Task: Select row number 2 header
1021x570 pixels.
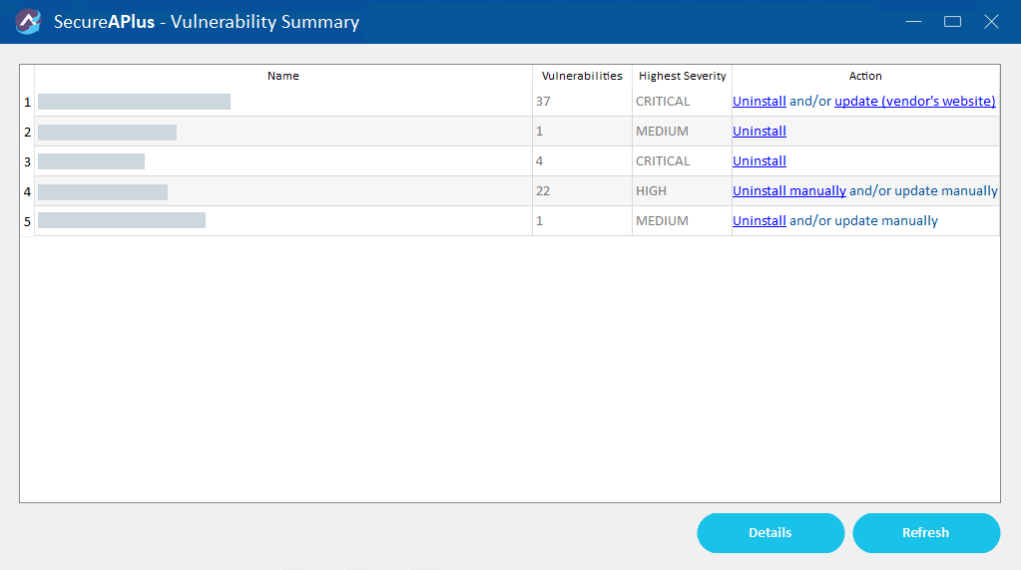Action: [27, 132]
